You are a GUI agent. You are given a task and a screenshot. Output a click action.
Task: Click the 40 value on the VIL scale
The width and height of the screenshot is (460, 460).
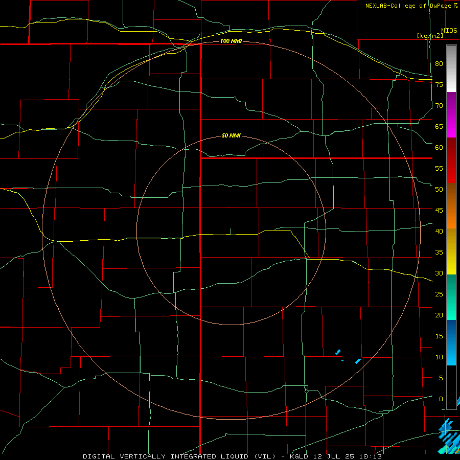coord(439,232)
